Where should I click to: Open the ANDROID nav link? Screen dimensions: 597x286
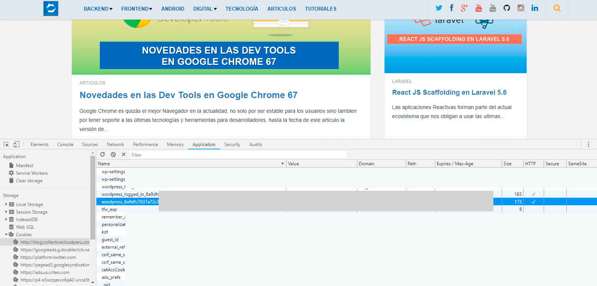(173, 9)
